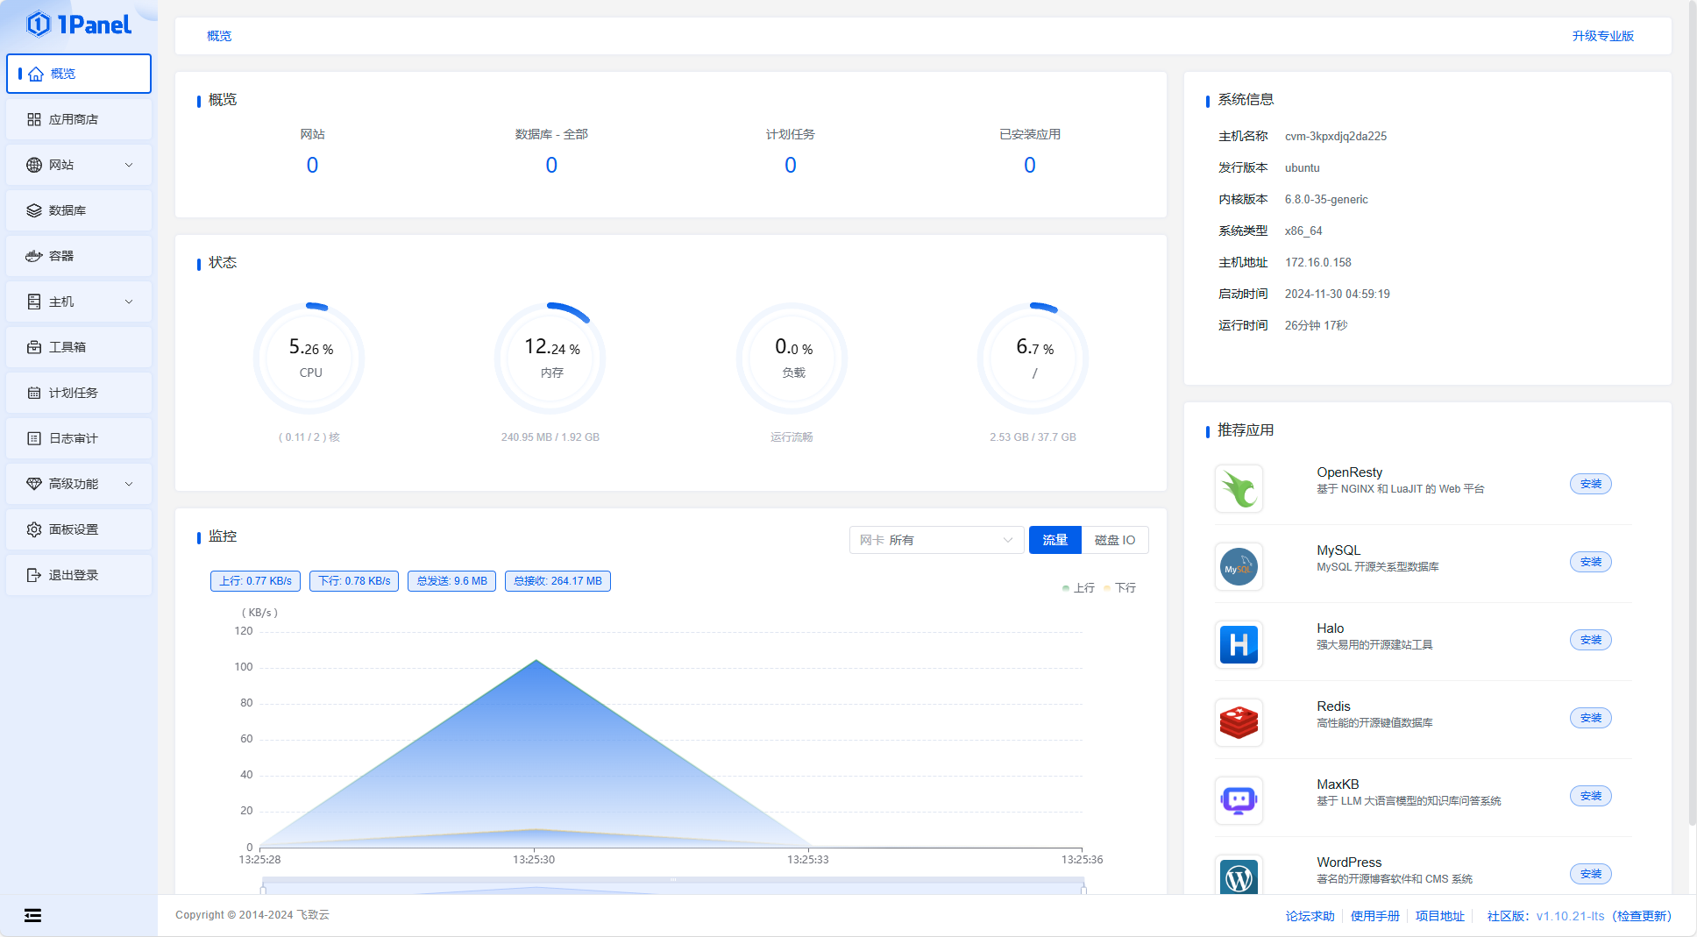Install OpenResty with 安装 button

(1590, 484)
